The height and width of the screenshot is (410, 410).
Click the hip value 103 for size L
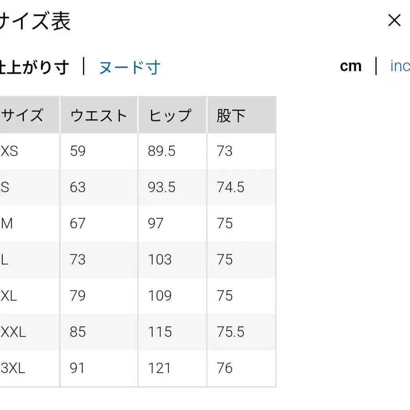pos(159,260)
